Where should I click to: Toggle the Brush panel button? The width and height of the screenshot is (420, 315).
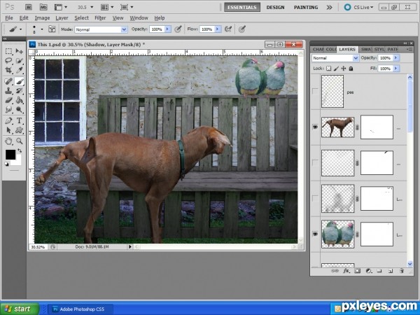click(x=52, y=29)
